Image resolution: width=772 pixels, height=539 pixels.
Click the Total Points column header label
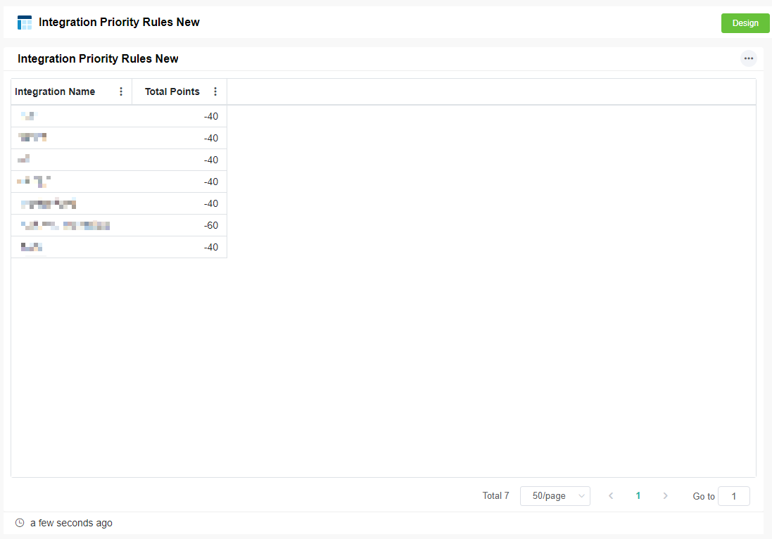click(172, 91)
